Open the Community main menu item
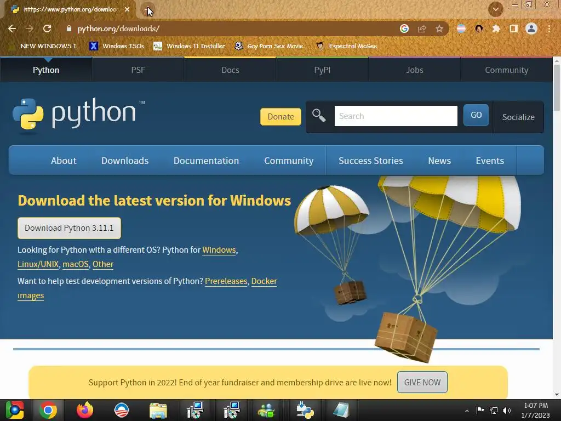 click(289, 161)
